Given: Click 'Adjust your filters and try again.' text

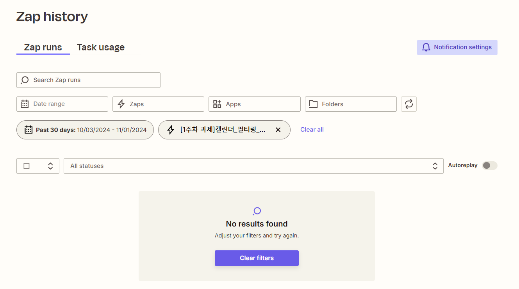Looking at the screenshot, I should tap(257, 235).
